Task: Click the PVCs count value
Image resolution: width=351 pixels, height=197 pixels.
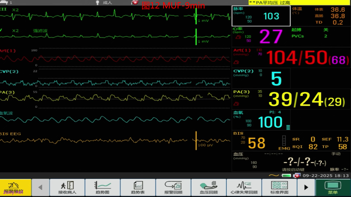Action: tap(326, 36)
